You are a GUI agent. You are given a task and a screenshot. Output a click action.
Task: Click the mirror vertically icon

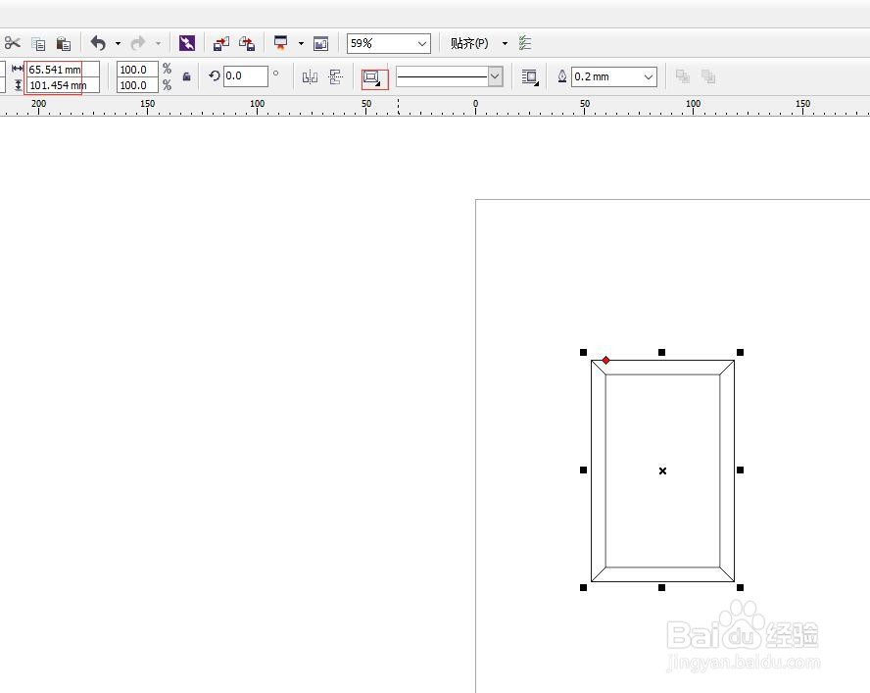[335, 76]
